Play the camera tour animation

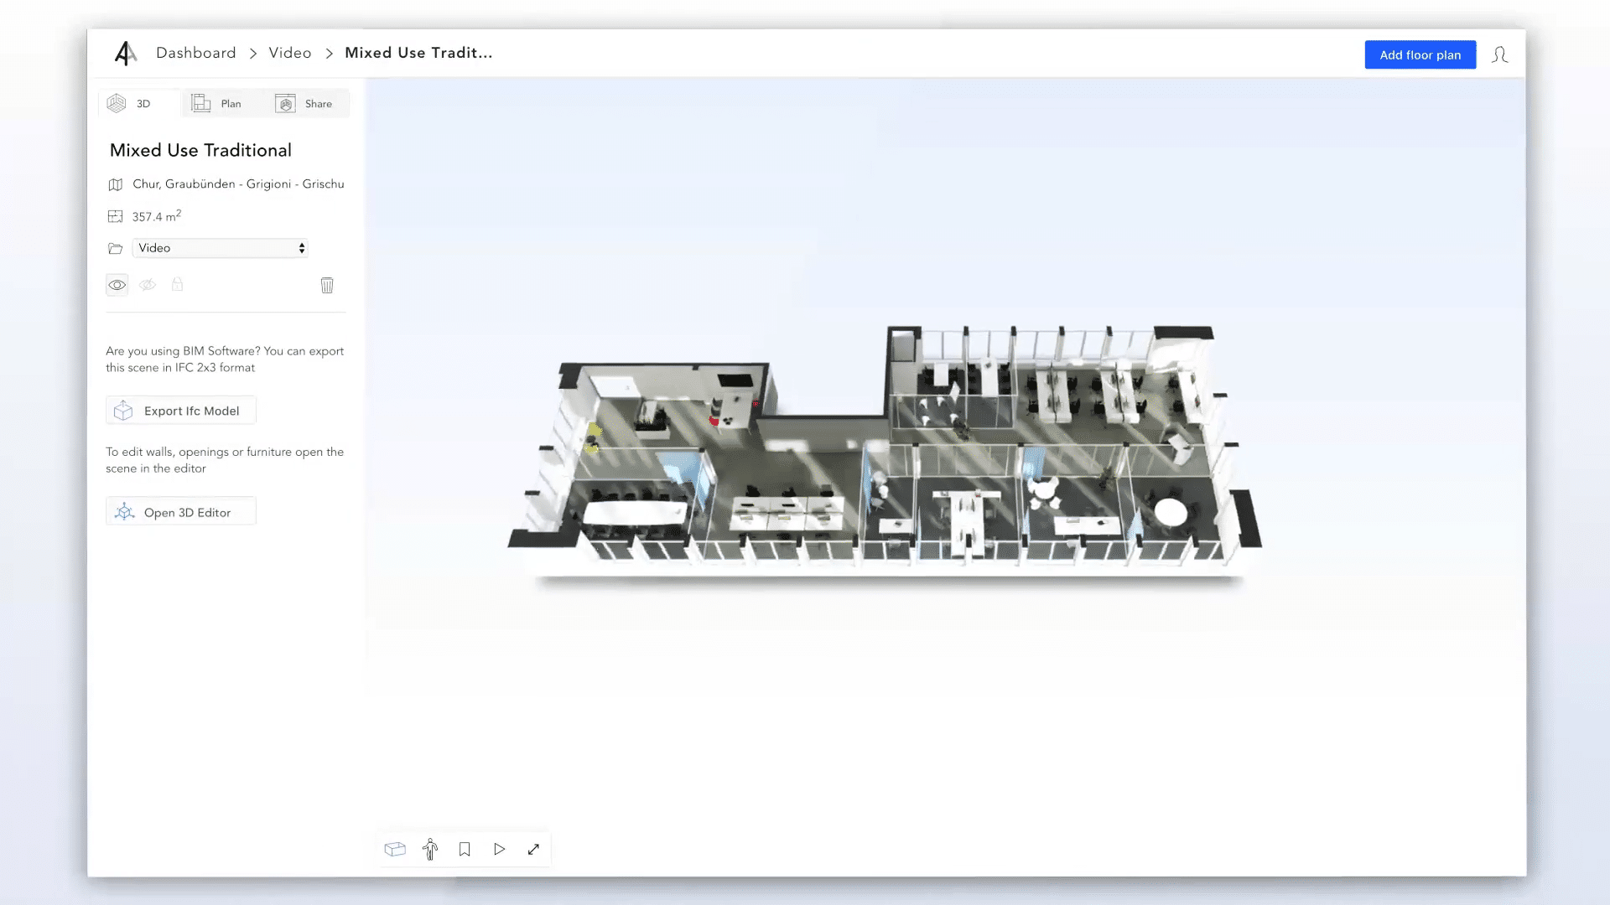click(499, 849)
